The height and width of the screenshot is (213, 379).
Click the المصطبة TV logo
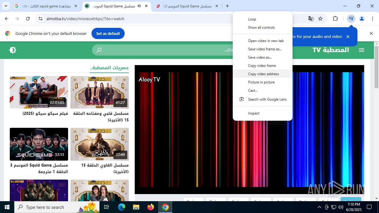pos(331,50)
